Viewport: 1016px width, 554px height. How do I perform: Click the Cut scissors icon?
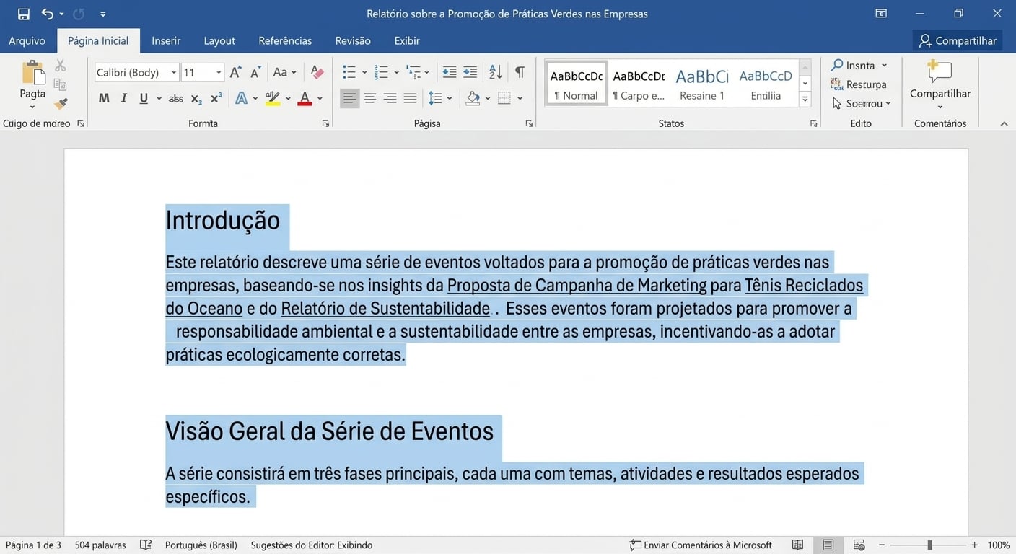pyautogui.click(x=61, y=66)
